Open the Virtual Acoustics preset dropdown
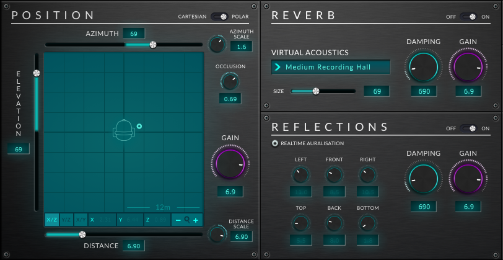Image resolution: width=503 pixels, height=260 pixels. coord(331,67)
